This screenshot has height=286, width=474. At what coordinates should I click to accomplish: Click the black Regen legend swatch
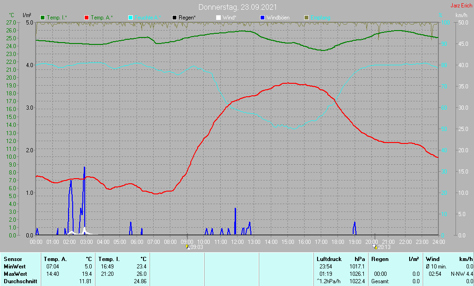pos(175,18)
